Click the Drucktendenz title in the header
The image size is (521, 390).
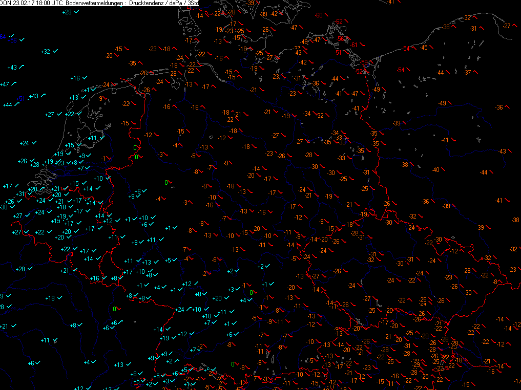(146, 3)
